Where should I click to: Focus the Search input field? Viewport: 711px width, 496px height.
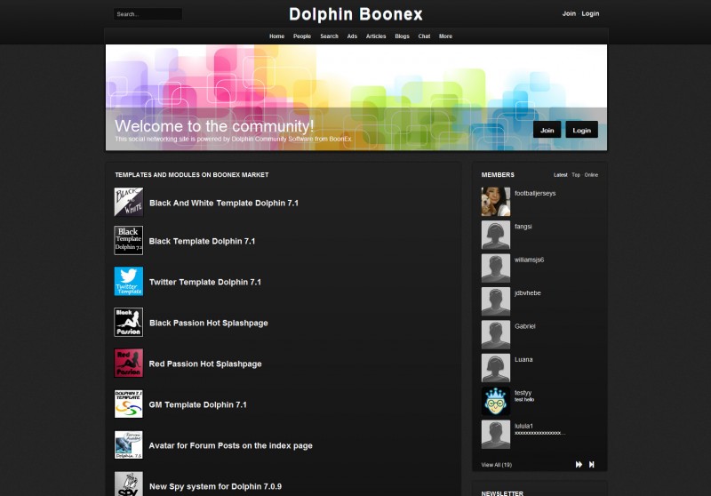tap(148, 14)
